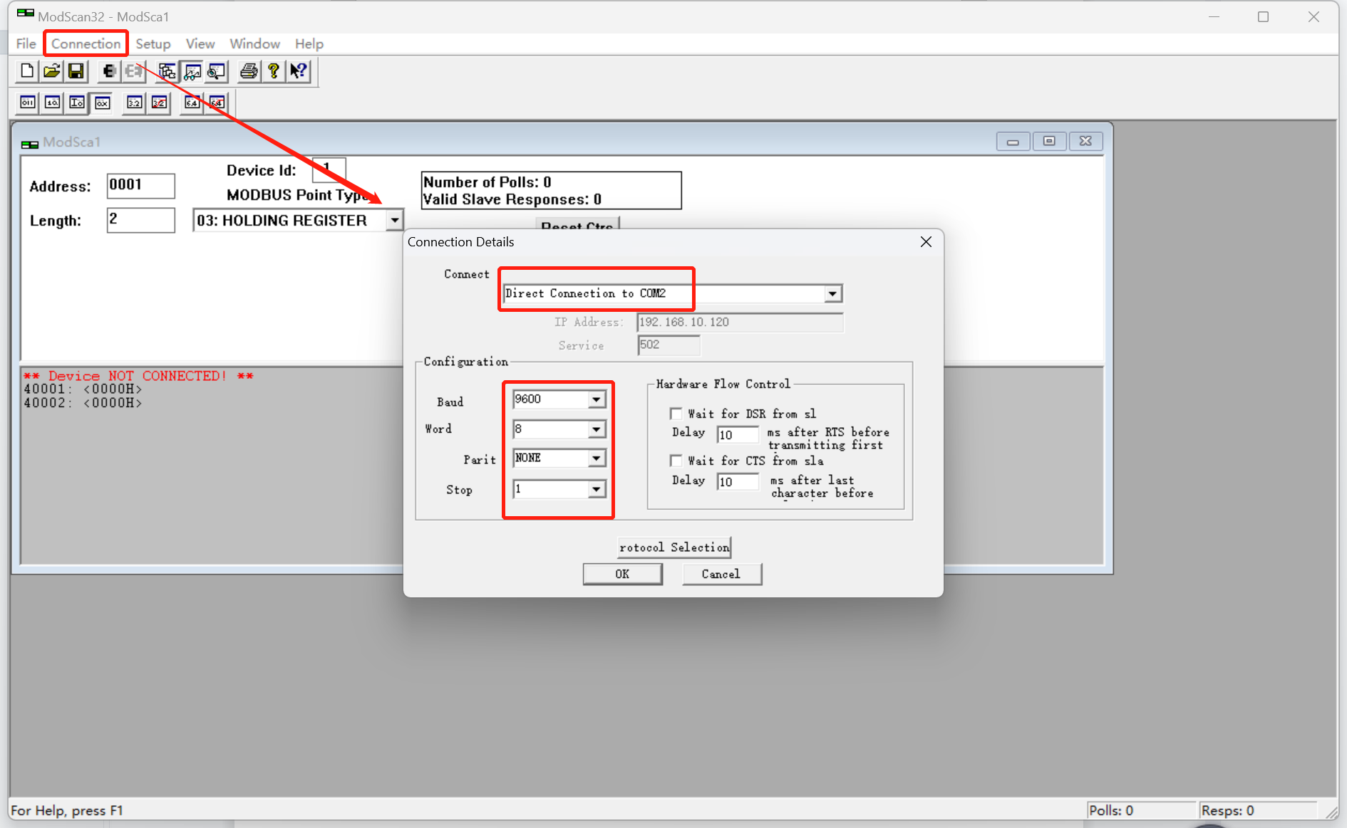Expand the Baud rate dropdown
Image resolution: width=1347 pixels, height=828 pixels.
tap(596, 399)
